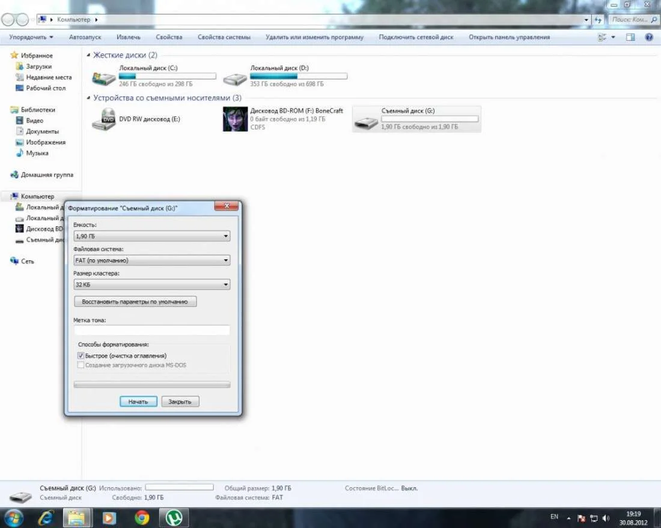
Task: Click the Закрыть button in format dialog
Action: coord(180,401)
